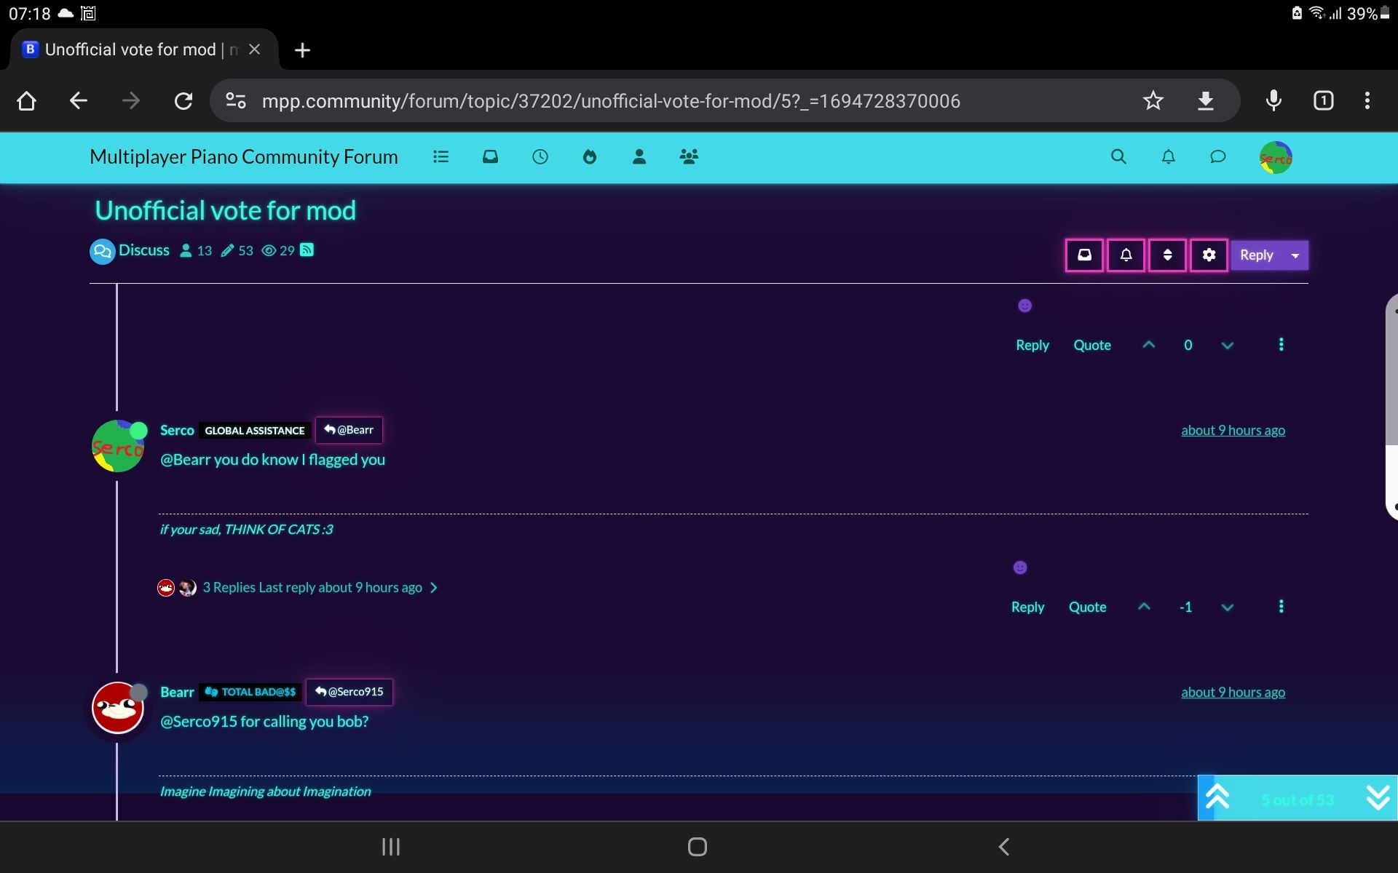Open Bearr's post timestamp link
This screenshot has width=1398, height=873.
pyautogui.click(x=1233, y=692)
